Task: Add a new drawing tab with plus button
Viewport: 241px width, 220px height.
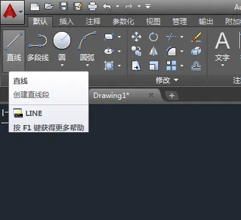Action: [172, 96]
